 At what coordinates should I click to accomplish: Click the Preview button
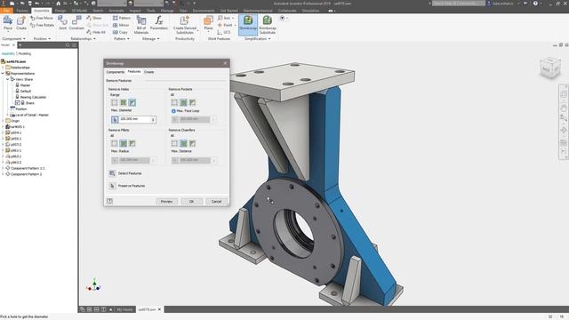(x=166, y=202)
